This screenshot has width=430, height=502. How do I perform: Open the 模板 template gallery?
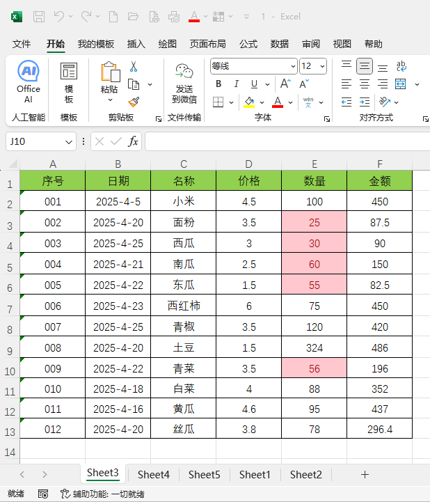coord(69,83)
